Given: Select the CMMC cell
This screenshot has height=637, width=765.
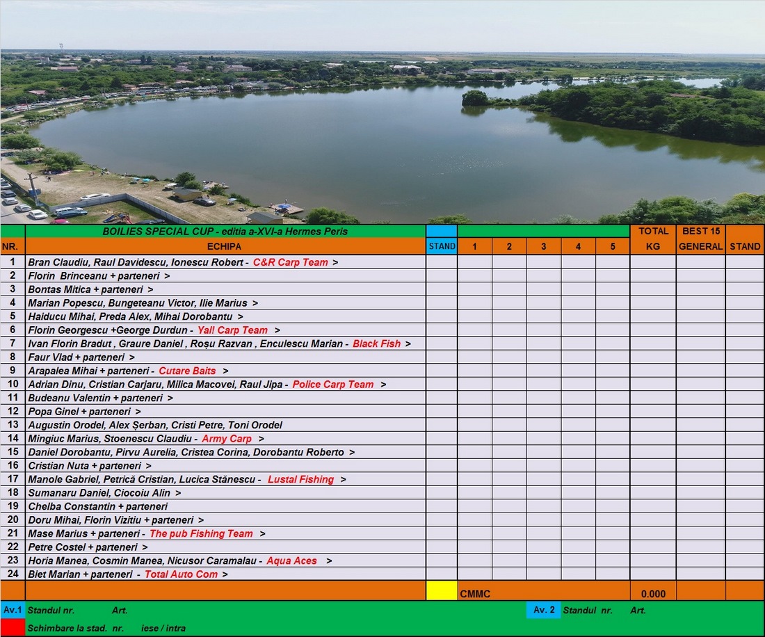Looking at the screenshot, I should (x=475, y=594).
